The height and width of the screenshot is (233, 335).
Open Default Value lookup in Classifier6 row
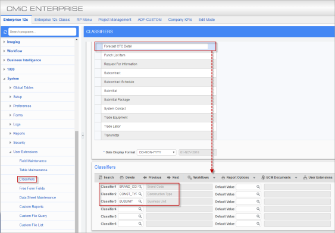258,224
